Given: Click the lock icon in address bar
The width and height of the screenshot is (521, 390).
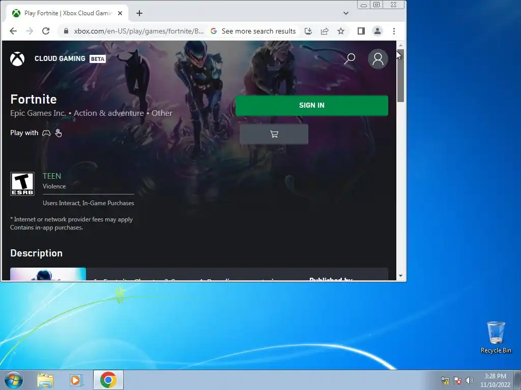Looking at the screenshot, I should [x=66, y=31].
